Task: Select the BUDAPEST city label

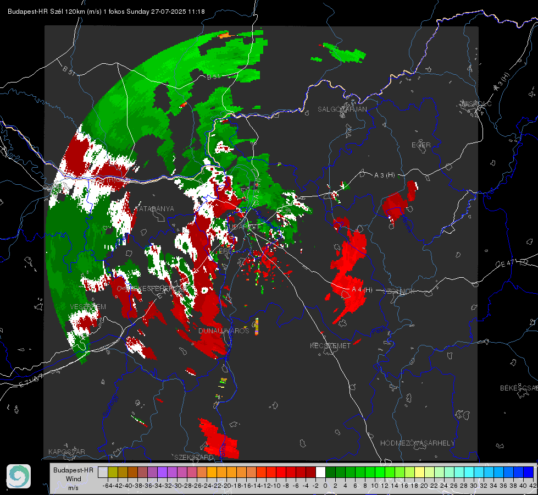Action: tap(243, 227)
